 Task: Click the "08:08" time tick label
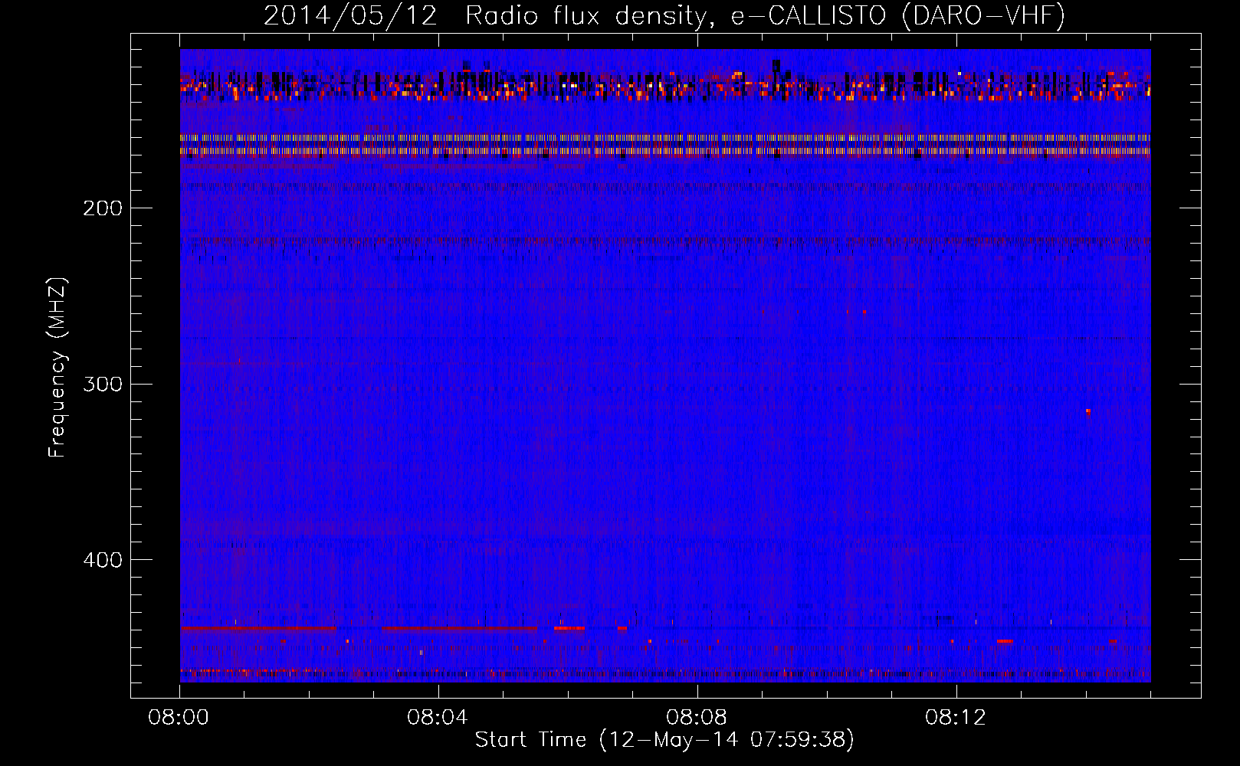(x=697, y=718)
